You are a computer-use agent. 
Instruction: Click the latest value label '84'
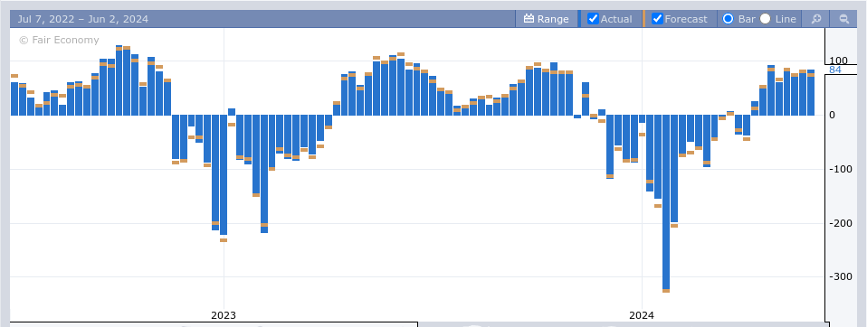[x=835, y=70]
